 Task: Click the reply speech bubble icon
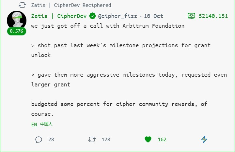pos(39,140)
